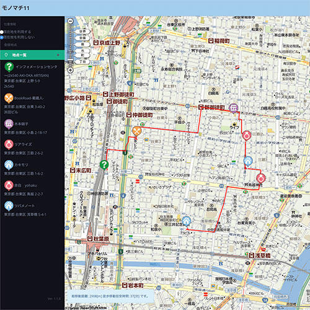Click the green question-mark marker on the map
Screen dimensions: 310x310
click(x=104, y=165)
